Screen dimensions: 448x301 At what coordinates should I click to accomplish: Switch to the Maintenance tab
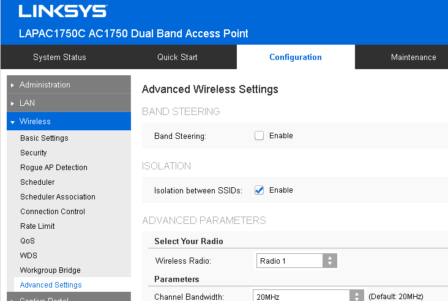(414, 57)
